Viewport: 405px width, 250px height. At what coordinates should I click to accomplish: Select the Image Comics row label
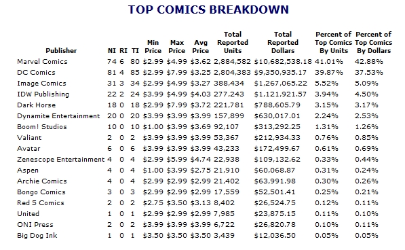(x=41, y=84)
